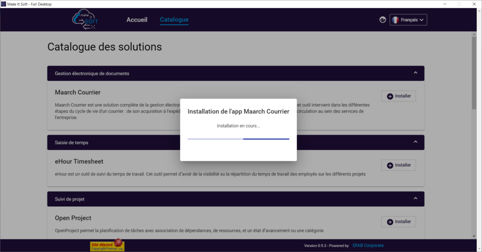Viewport: 482px width, 252px height.
Task: Click the Make It Soft cloud logo
Action: (85, 19)
